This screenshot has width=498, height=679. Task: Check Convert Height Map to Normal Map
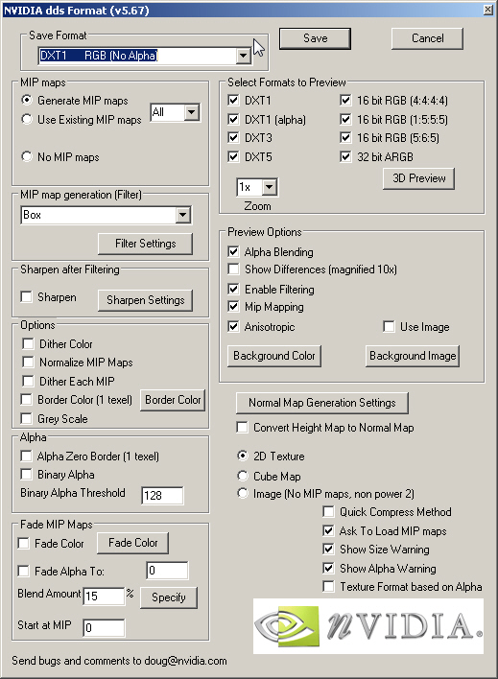point(242,428)
